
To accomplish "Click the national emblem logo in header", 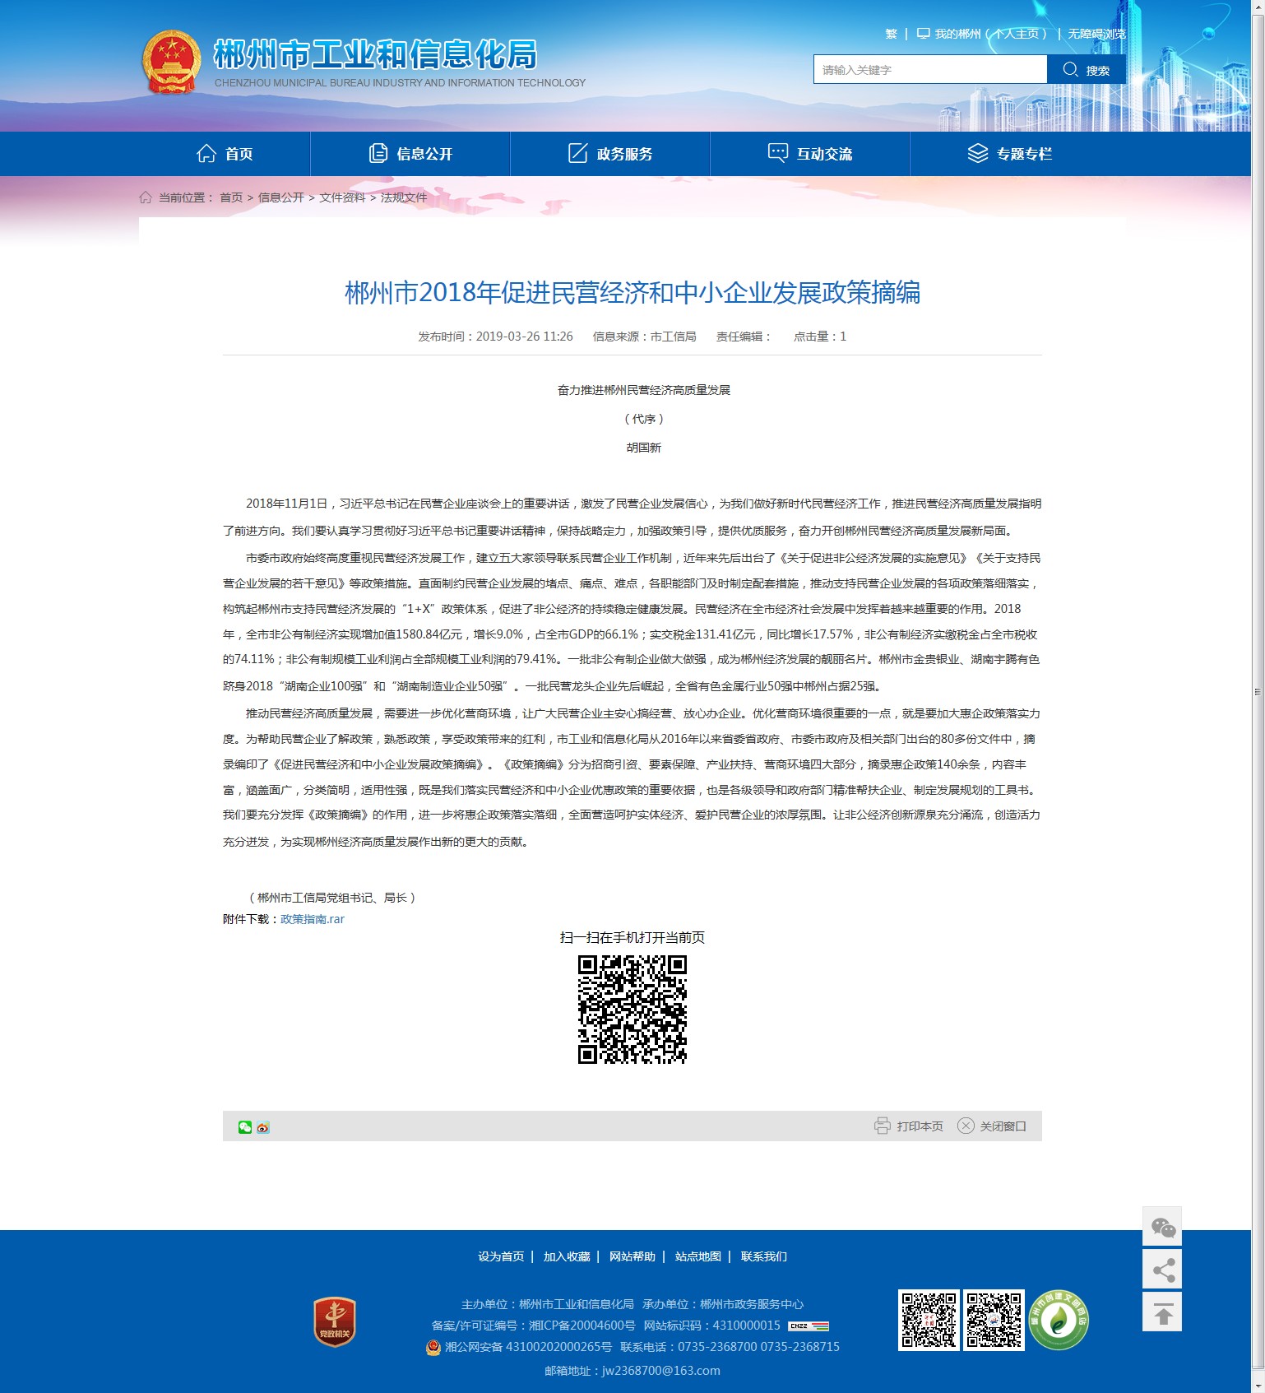I will (171, 62).
